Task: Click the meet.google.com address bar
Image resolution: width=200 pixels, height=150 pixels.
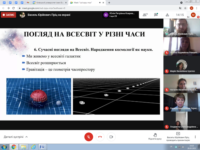Action: coord(97,8)
